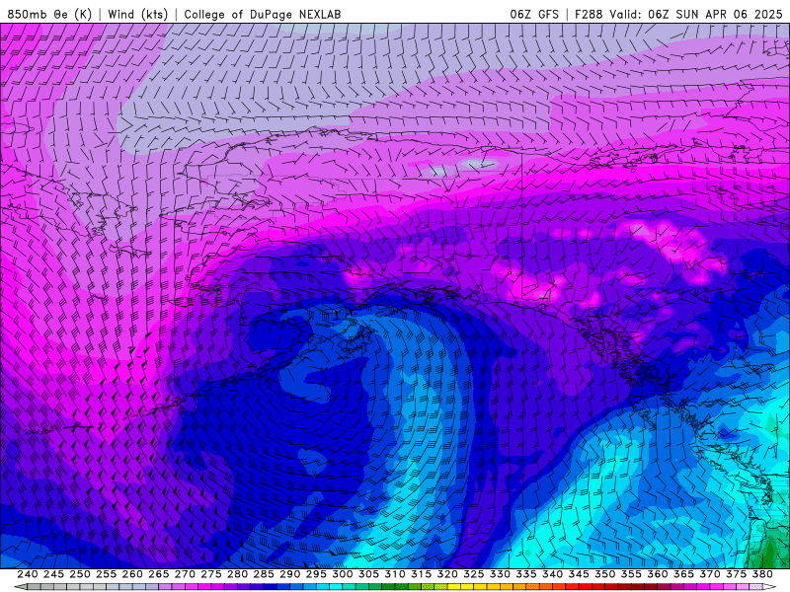Screen dimensions: 790x592
Task: Click 'Valid: 06Z SUN APR 06 2025' text
Action: (696, 14)
